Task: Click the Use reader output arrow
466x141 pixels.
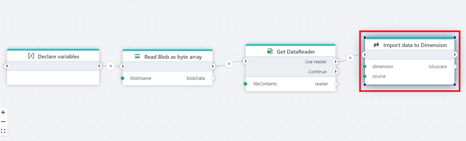Action: 335,62
